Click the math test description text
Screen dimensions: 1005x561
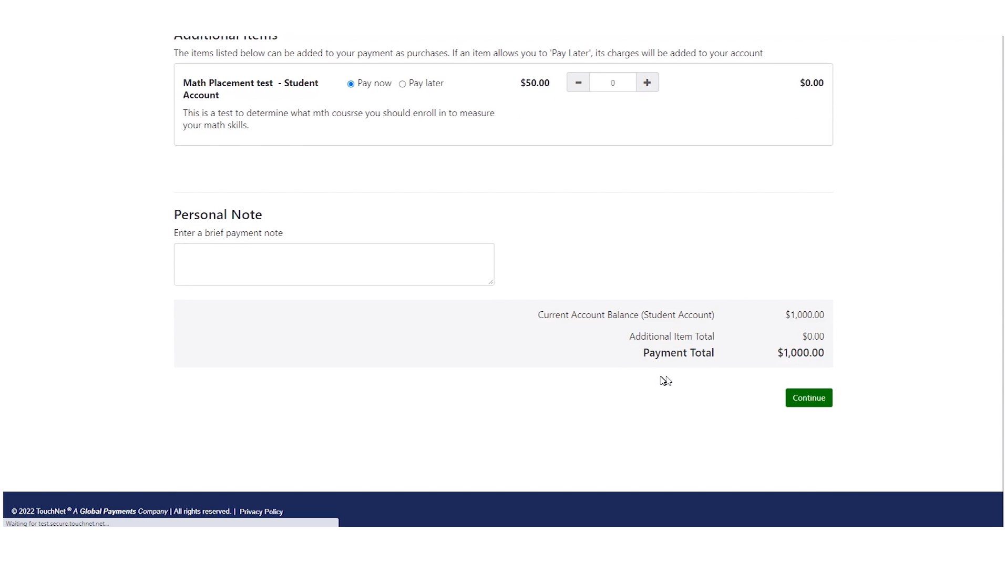pyautogui.click(x=339, y=119)
